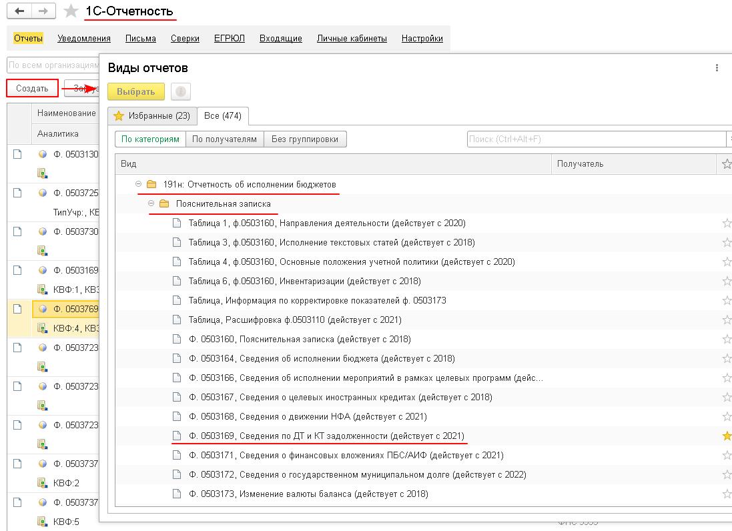Click the star column header icon
Screen dimensions: 732x531
[x=726, y=164]
